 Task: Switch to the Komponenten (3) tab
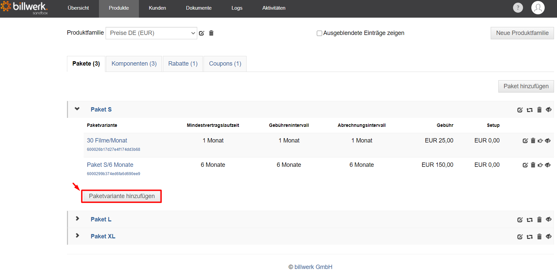[134, 64]
